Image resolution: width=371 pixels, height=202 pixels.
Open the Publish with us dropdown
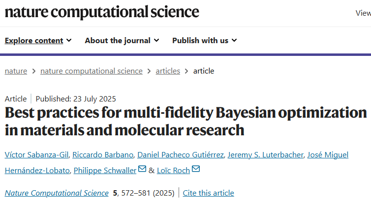tap(204, 41)
